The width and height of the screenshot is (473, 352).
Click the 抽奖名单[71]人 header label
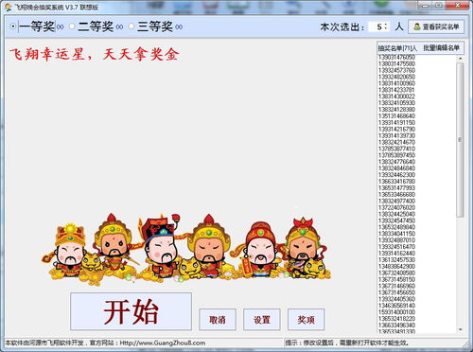tap(397, 48)
